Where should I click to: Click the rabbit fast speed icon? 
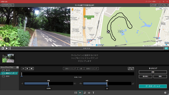pos(133,83)
